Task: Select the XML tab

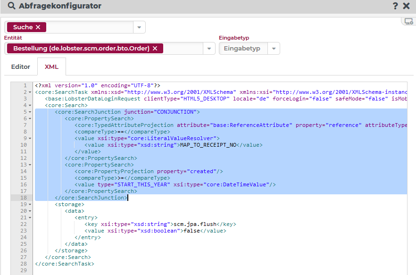Action: pos(51,67)
